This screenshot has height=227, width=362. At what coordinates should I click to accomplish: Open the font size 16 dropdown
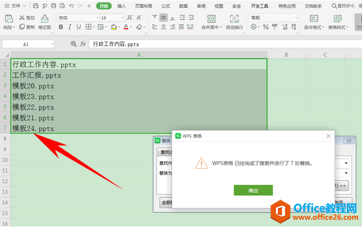click(x=122, y=18)
